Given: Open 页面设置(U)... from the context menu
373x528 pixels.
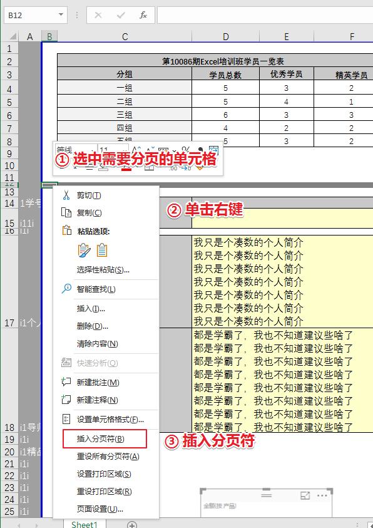Looking at the screenshot, I should (x=106, y=509).
